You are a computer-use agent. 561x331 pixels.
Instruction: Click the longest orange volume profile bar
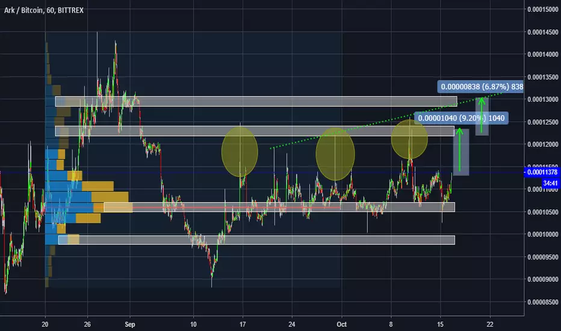[x=113, y=207]
